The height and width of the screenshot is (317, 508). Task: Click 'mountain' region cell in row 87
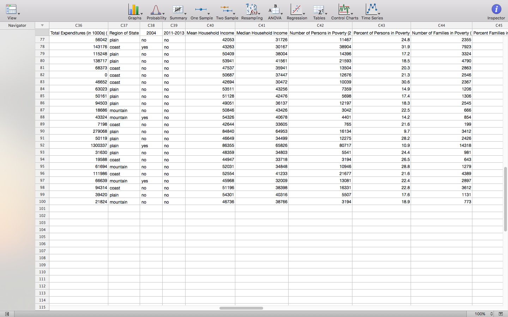[x=124, y=110]
